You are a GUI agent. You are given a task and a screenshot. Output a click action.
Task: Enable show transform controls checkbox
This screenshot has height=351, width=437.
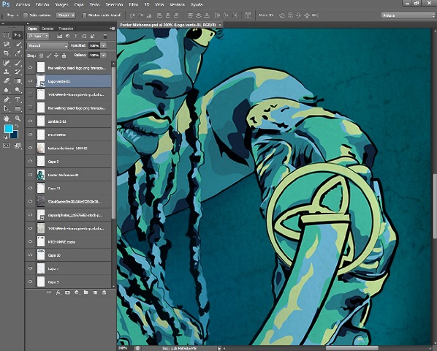84,15
